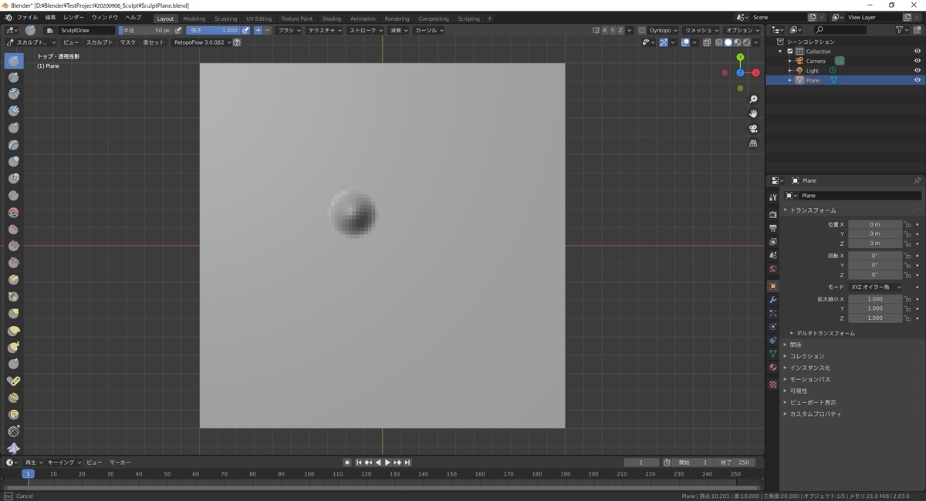Open the Tool properties tab icon
The image size is (926, 501).
pos(773,198)
